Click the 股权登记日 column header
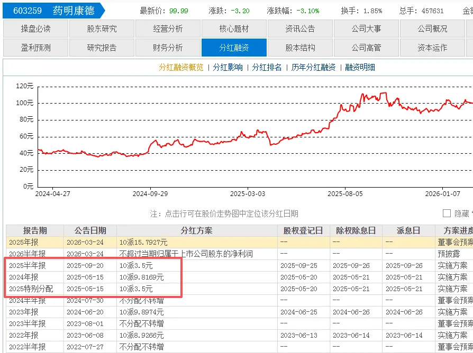Screen dimensions: 473x353 point(303,231)
